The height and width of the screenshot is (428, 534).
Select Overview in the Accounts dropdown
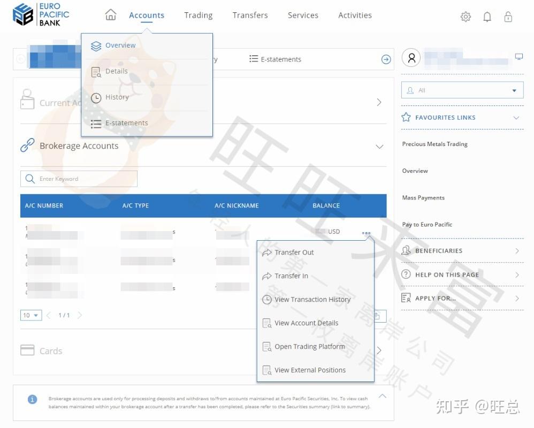pos(147,45)
